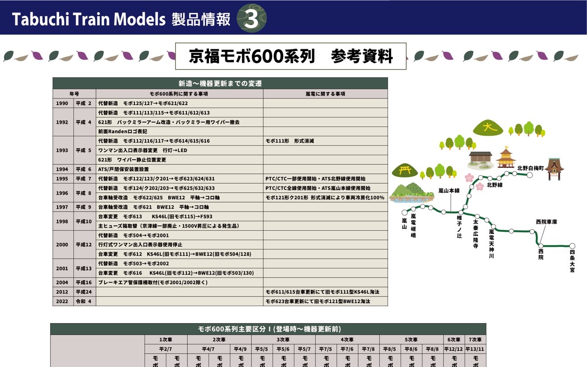This screenshot has width=587, height=367.
Task: Click the 1次車 column header
Action: 166,339
